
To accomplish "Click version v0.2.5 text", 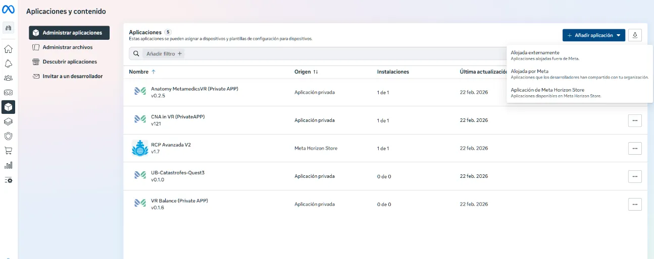I will coord(158,96).
